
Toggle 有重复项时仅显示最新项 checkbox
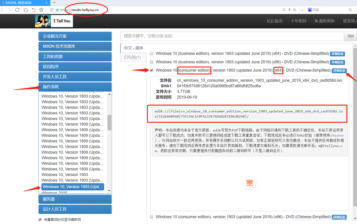tap(40, 220)
